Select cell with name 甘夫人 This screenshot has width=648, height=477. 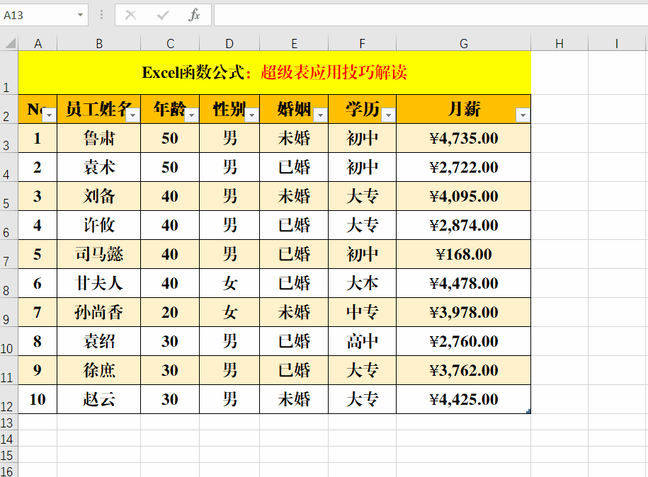coord(99,283)
